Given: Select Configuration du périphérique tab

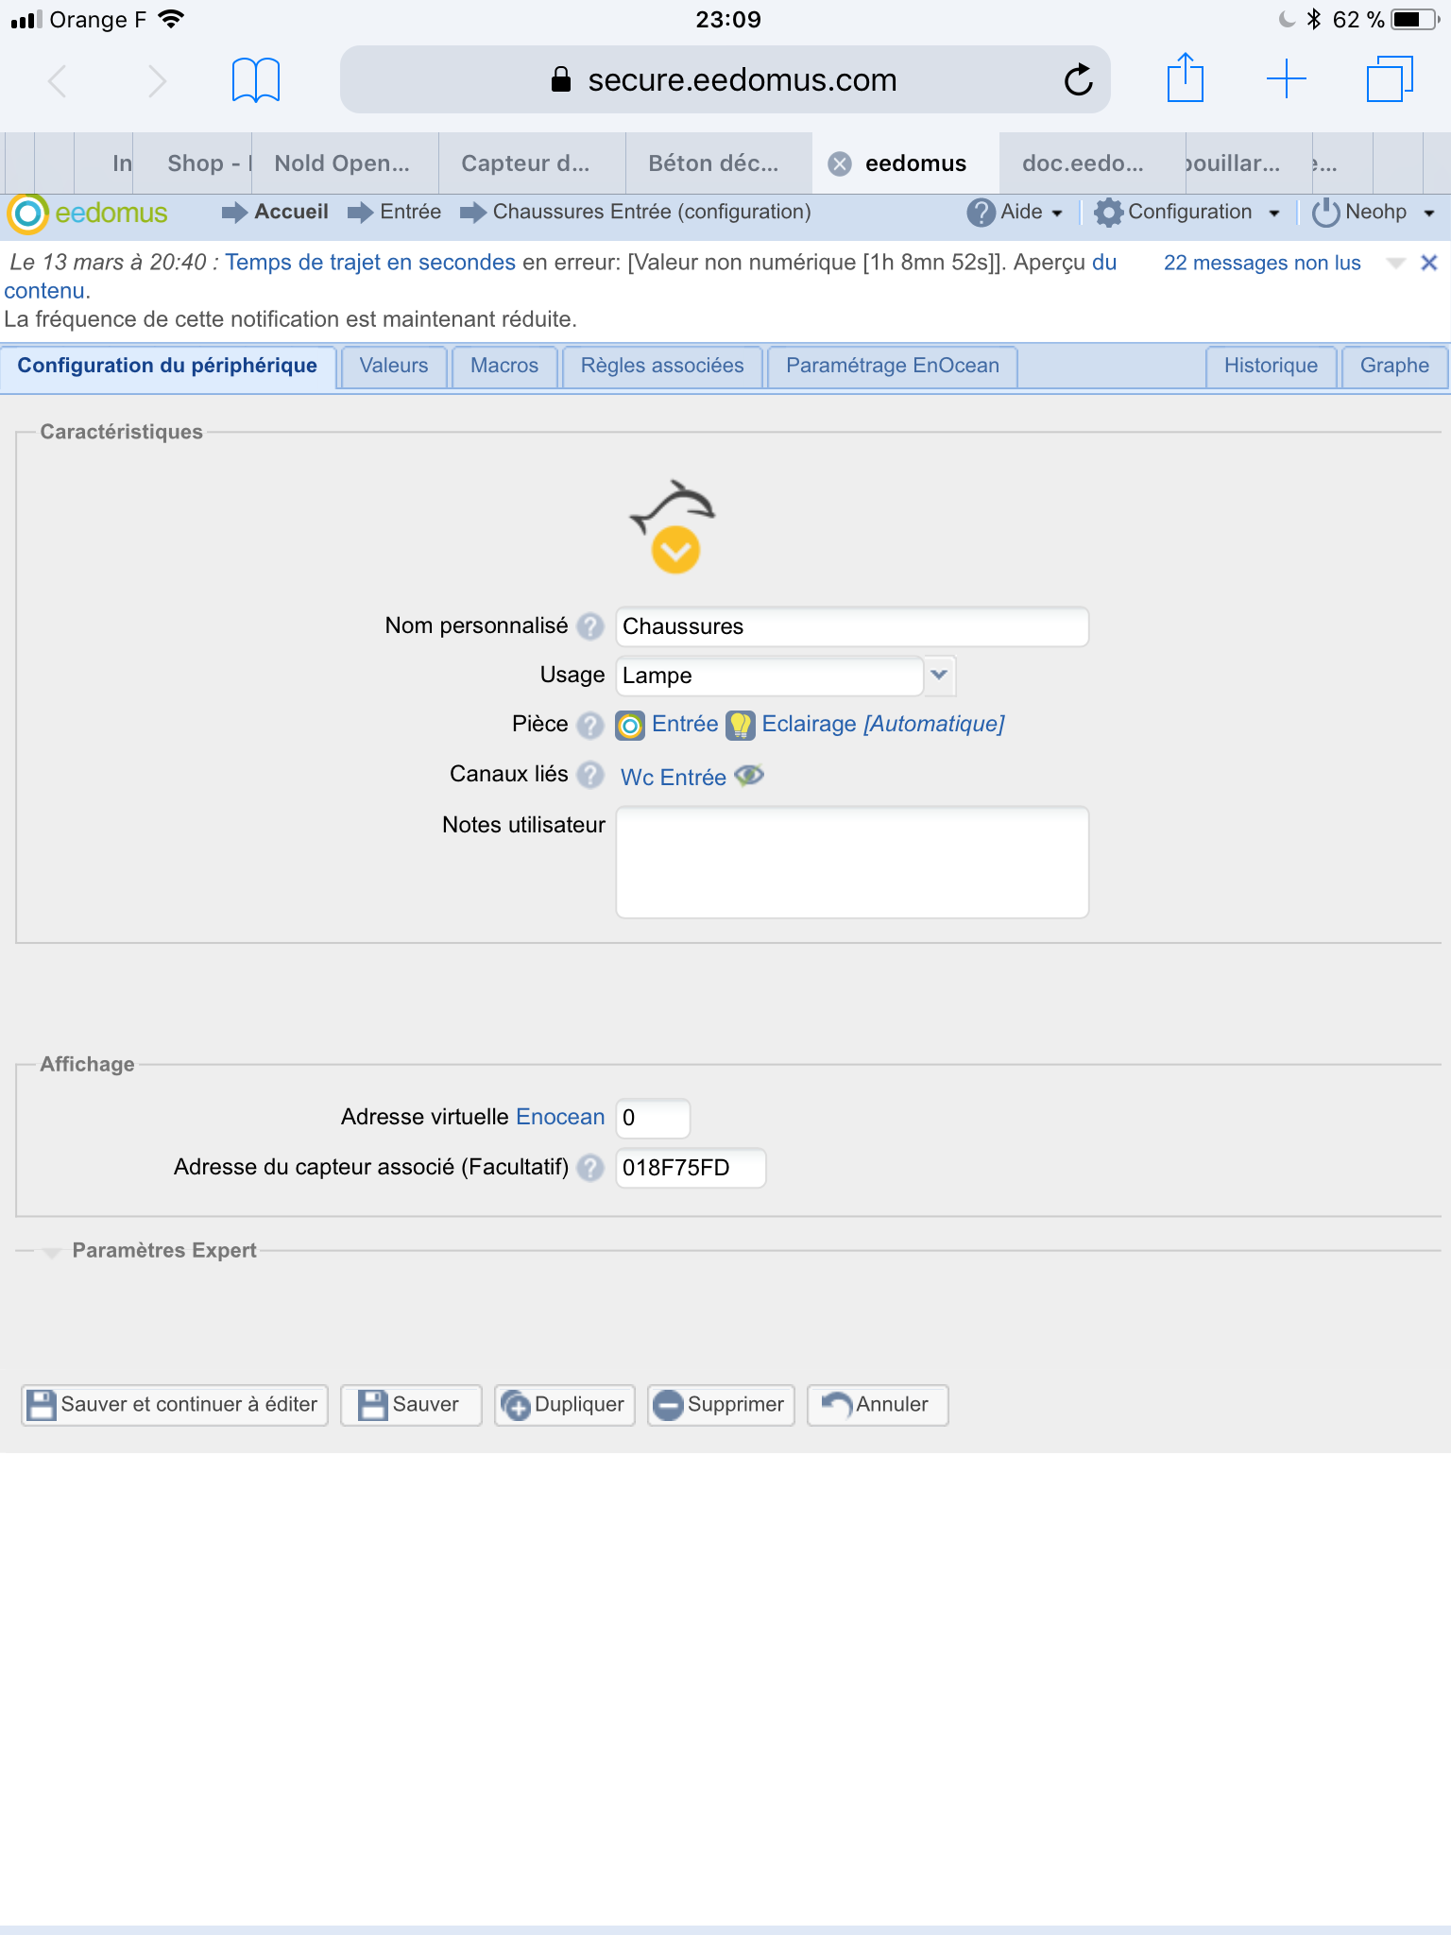Looking at the screenshot, I should point(167,367).
